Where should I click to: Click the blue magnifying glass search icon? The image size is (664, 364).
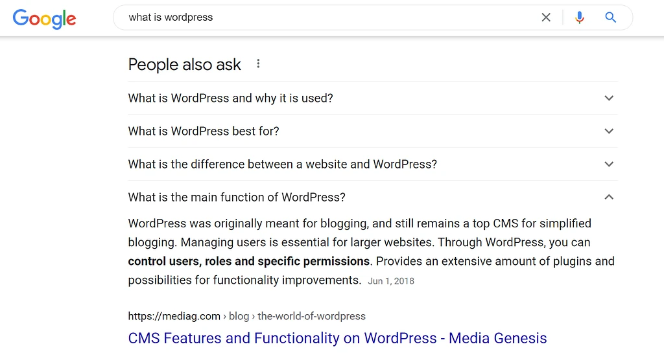(x=610, y=17)
